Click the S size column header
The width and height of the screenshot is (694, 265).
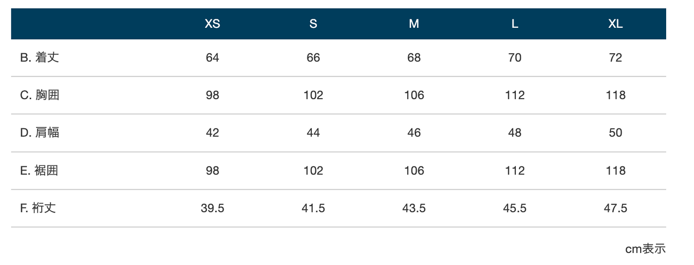pos(313,24)
